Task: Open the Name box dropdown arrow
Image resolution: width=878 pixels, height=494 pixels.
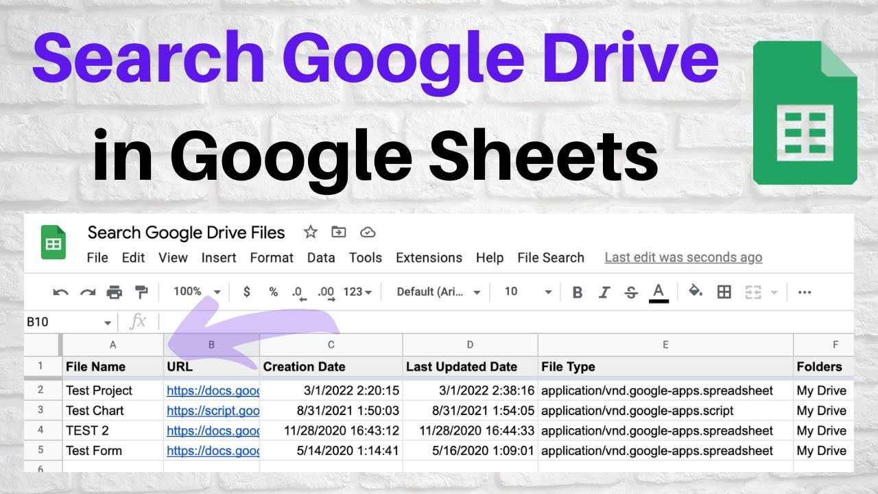Action: 108,322
